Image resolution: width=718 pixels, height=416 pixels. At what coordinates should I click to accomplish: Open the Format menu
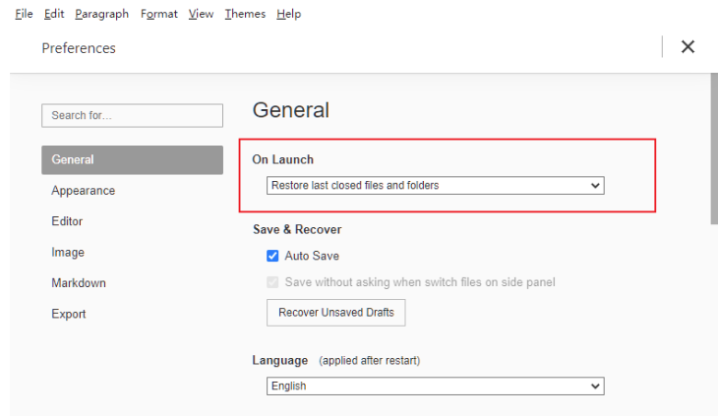coord(158,14)
